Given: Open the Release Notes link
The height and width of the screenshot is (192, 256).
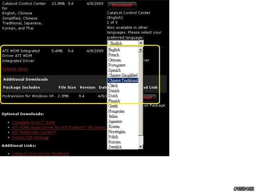Looking at the screenshot, I should point(15,69).
